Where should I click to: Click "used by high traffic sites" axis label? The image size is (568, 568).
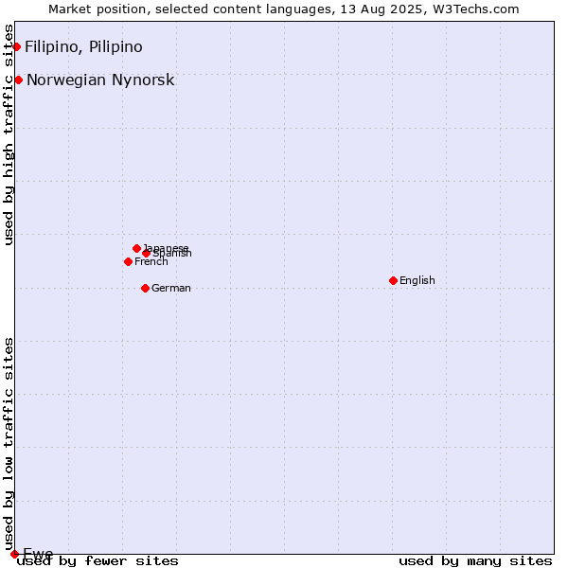pos(8,134)
